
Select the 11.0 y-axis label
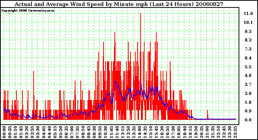pos(248,13)
